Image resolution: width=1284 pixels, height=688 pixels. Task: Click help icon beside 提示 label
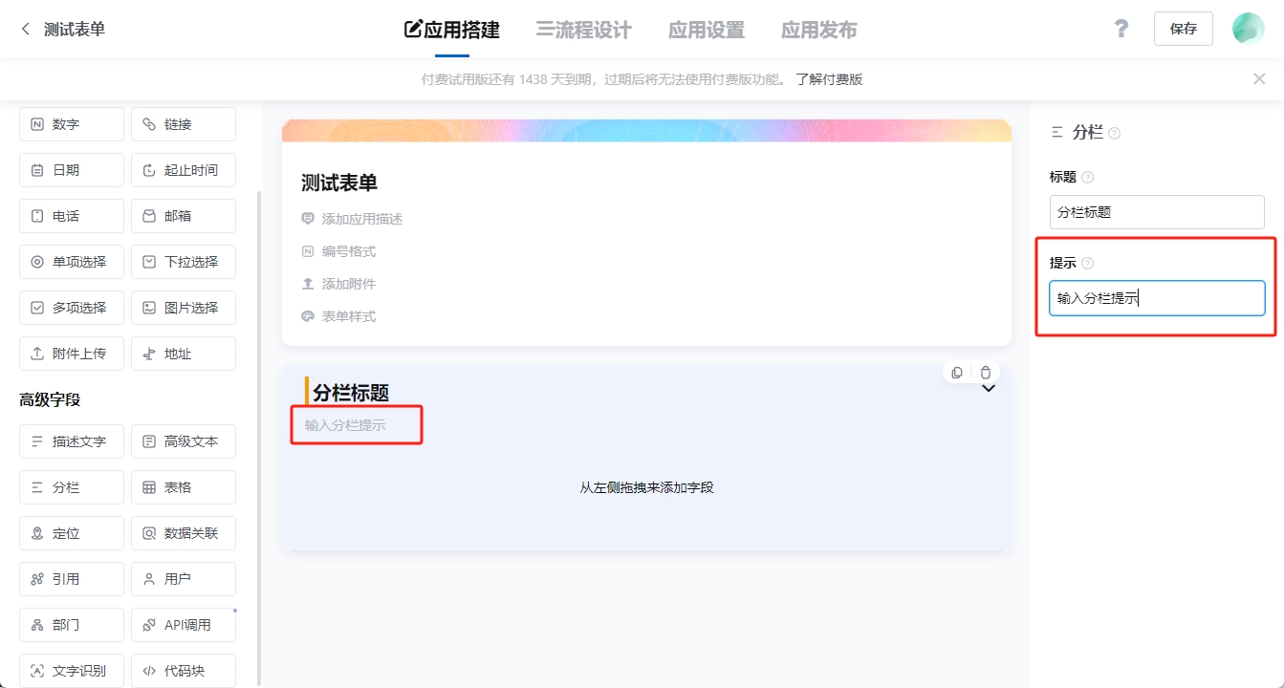point(1087,264)
